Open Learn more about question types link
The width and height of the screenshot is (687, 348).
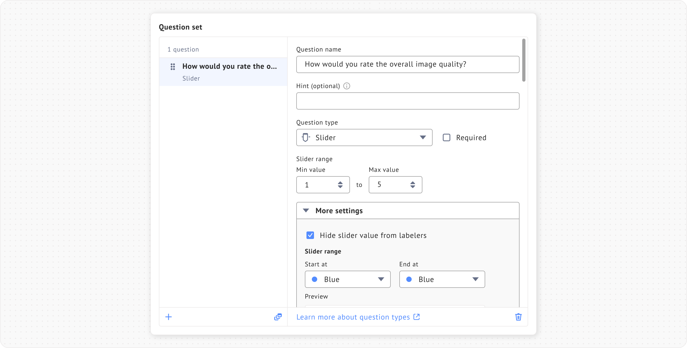click(353, 317)
